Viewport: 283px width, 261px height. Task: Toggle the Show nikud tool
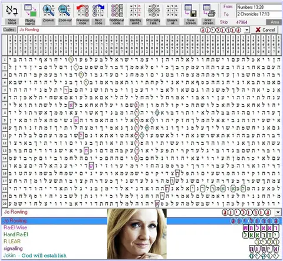pyautogui.click(x=12, y=15)
